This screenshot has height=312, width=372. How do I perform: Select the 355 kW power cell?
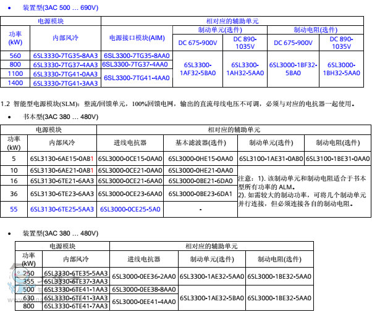pos(28,281)
